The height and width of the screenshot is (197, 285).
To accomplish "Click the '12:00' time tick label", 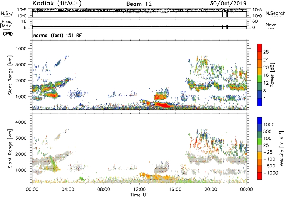I will pos(139,190).
